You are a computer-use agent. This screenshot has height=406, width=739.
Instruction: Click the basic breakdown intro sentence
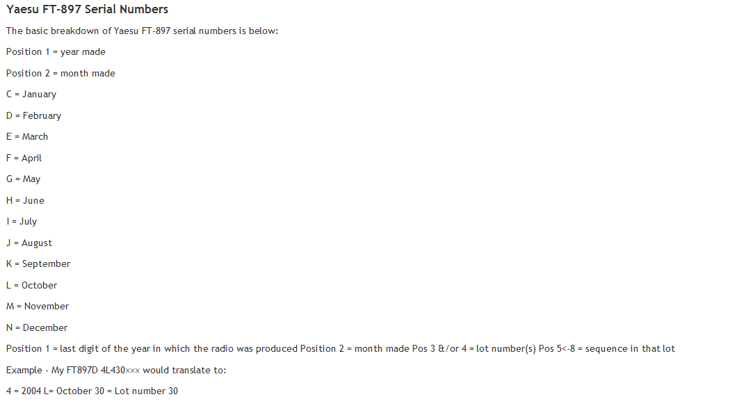pos(143,31)
